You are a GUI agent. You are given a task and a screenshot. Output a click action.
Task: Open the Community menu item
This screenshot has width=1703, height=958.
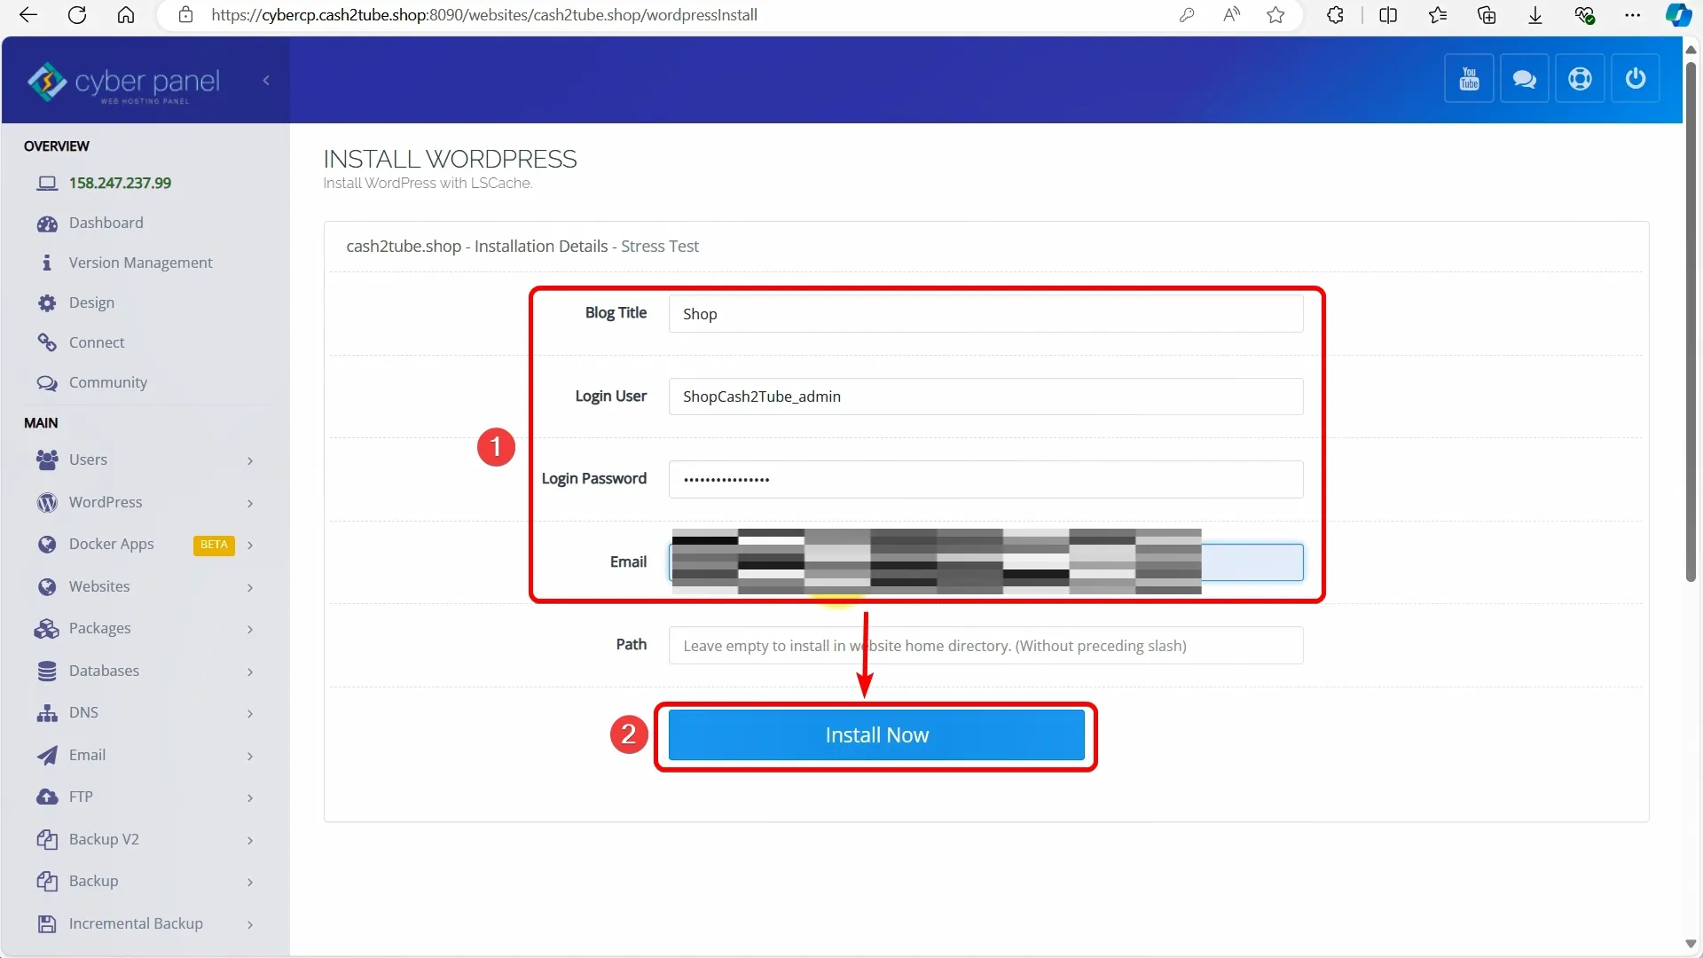point(107,383)
